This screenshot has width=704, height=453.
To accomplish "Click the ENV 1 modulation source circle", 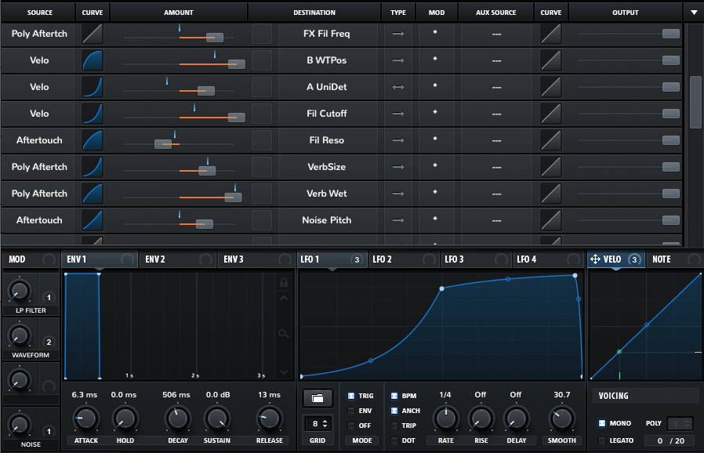I will click(128, 259).
